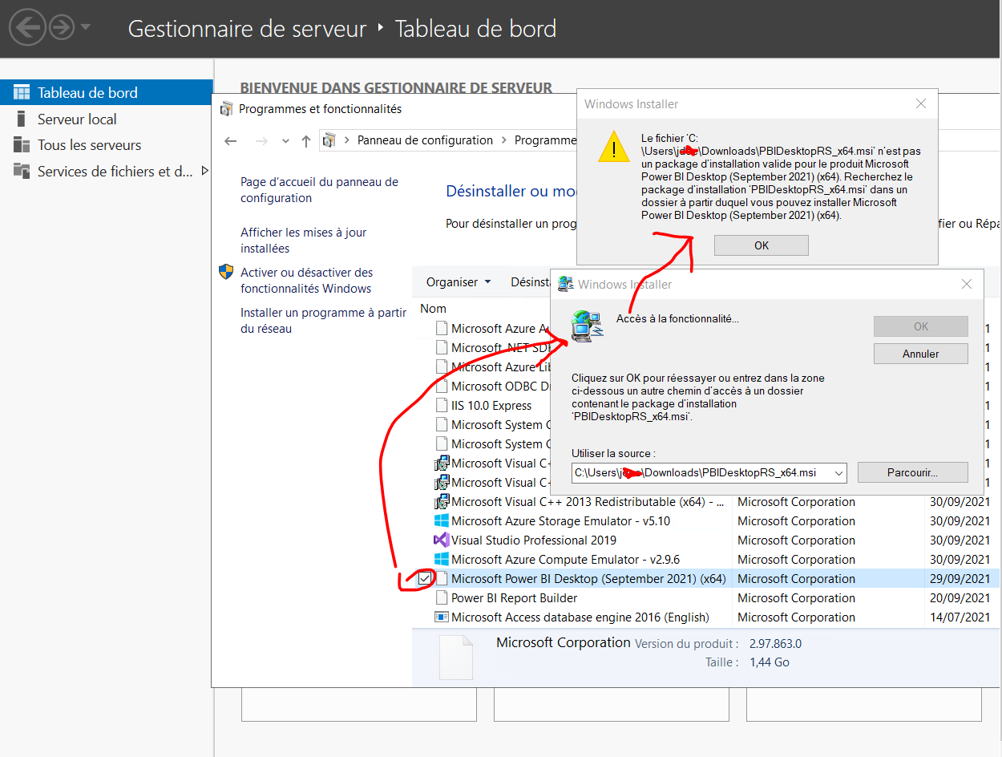Click the shield icon beside Activer ou désactiver
1002x757 pixels.
point(226,272)
